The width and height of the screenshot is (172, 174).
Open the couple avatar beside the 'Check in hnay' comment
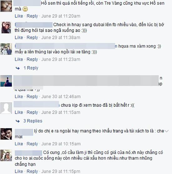coord(6,27)
